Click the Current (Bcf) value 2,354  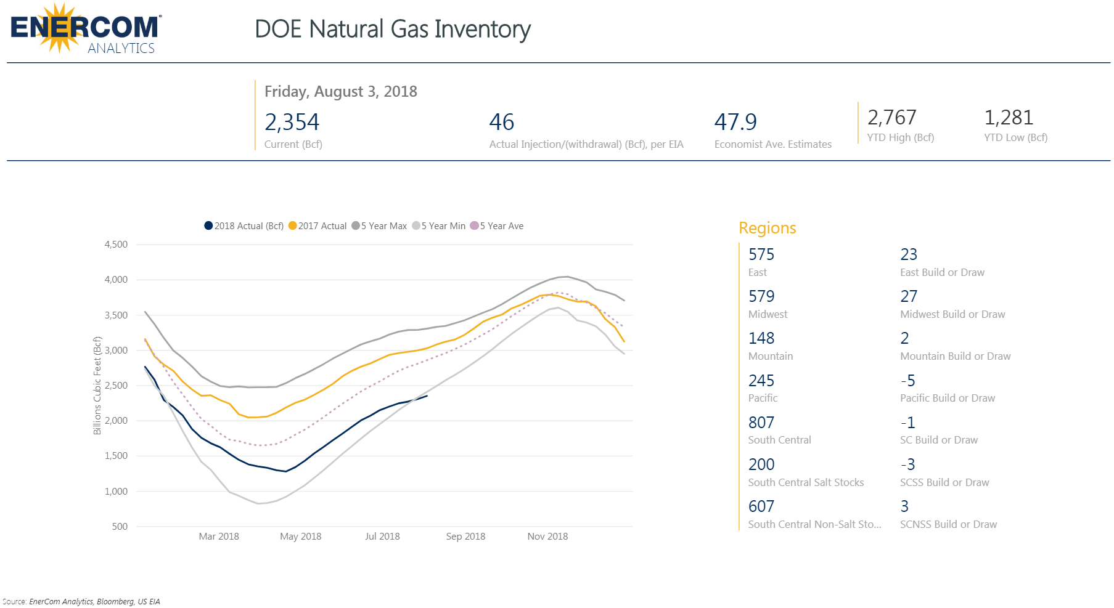pos(292,122)
